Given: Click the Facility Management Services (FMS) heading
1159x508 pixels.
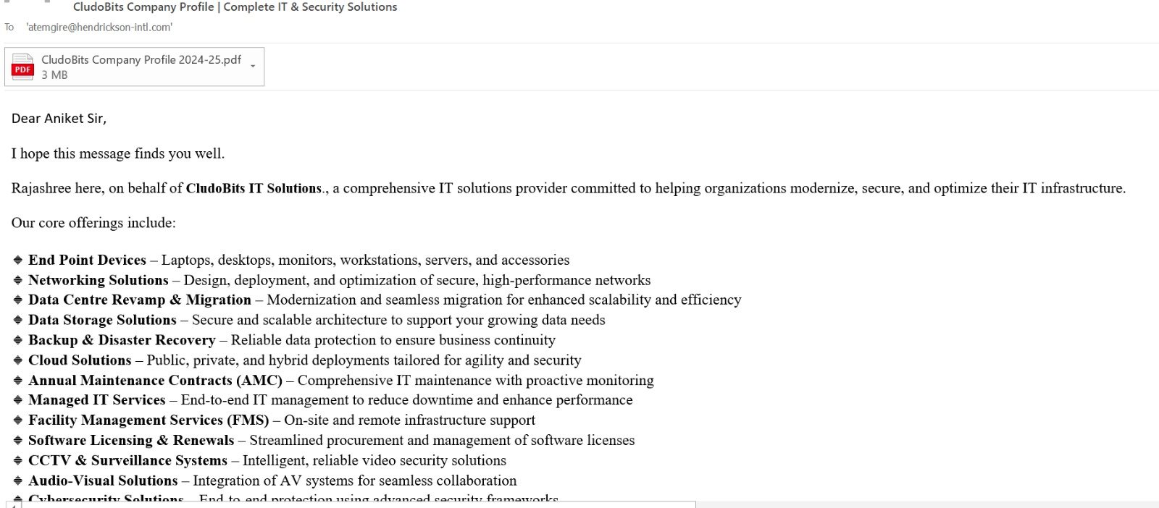Looking at the screenshot, I should 148,420.
